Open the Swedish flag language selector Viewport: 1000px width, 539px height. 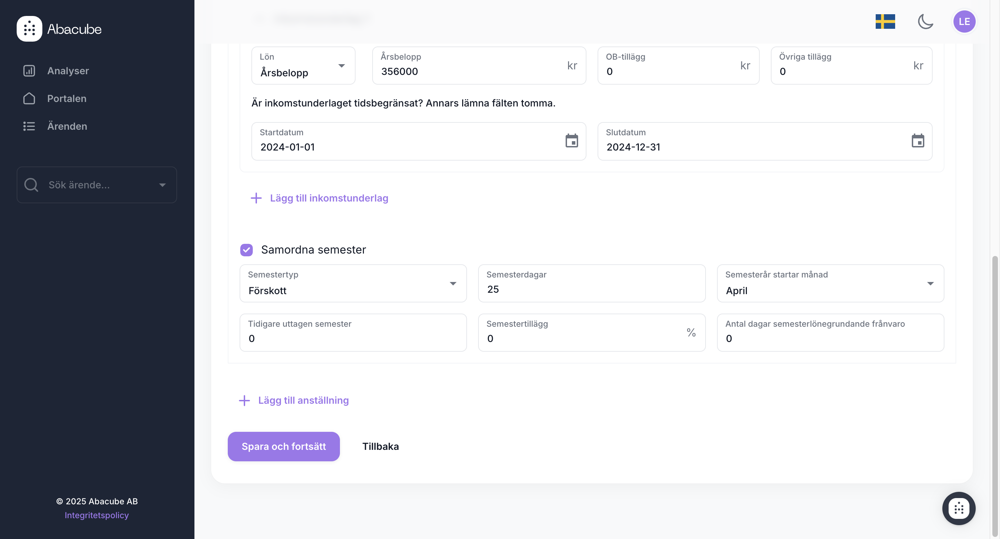click(885, 21)
